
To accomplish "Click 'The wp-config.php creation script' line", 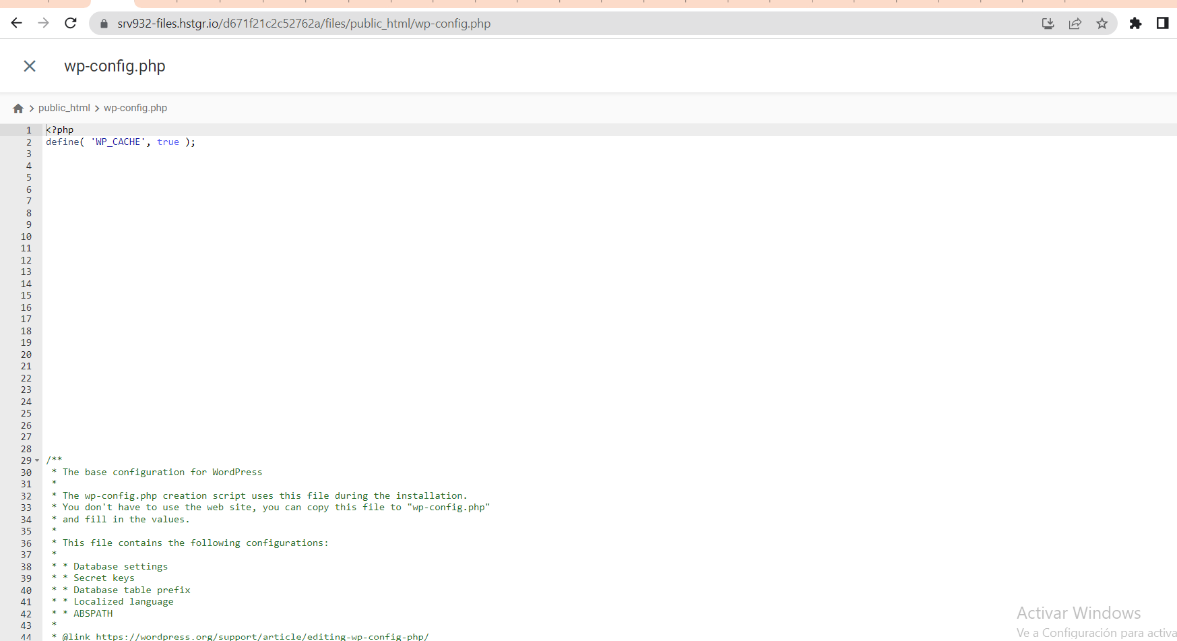I will [x=265, y=496].
